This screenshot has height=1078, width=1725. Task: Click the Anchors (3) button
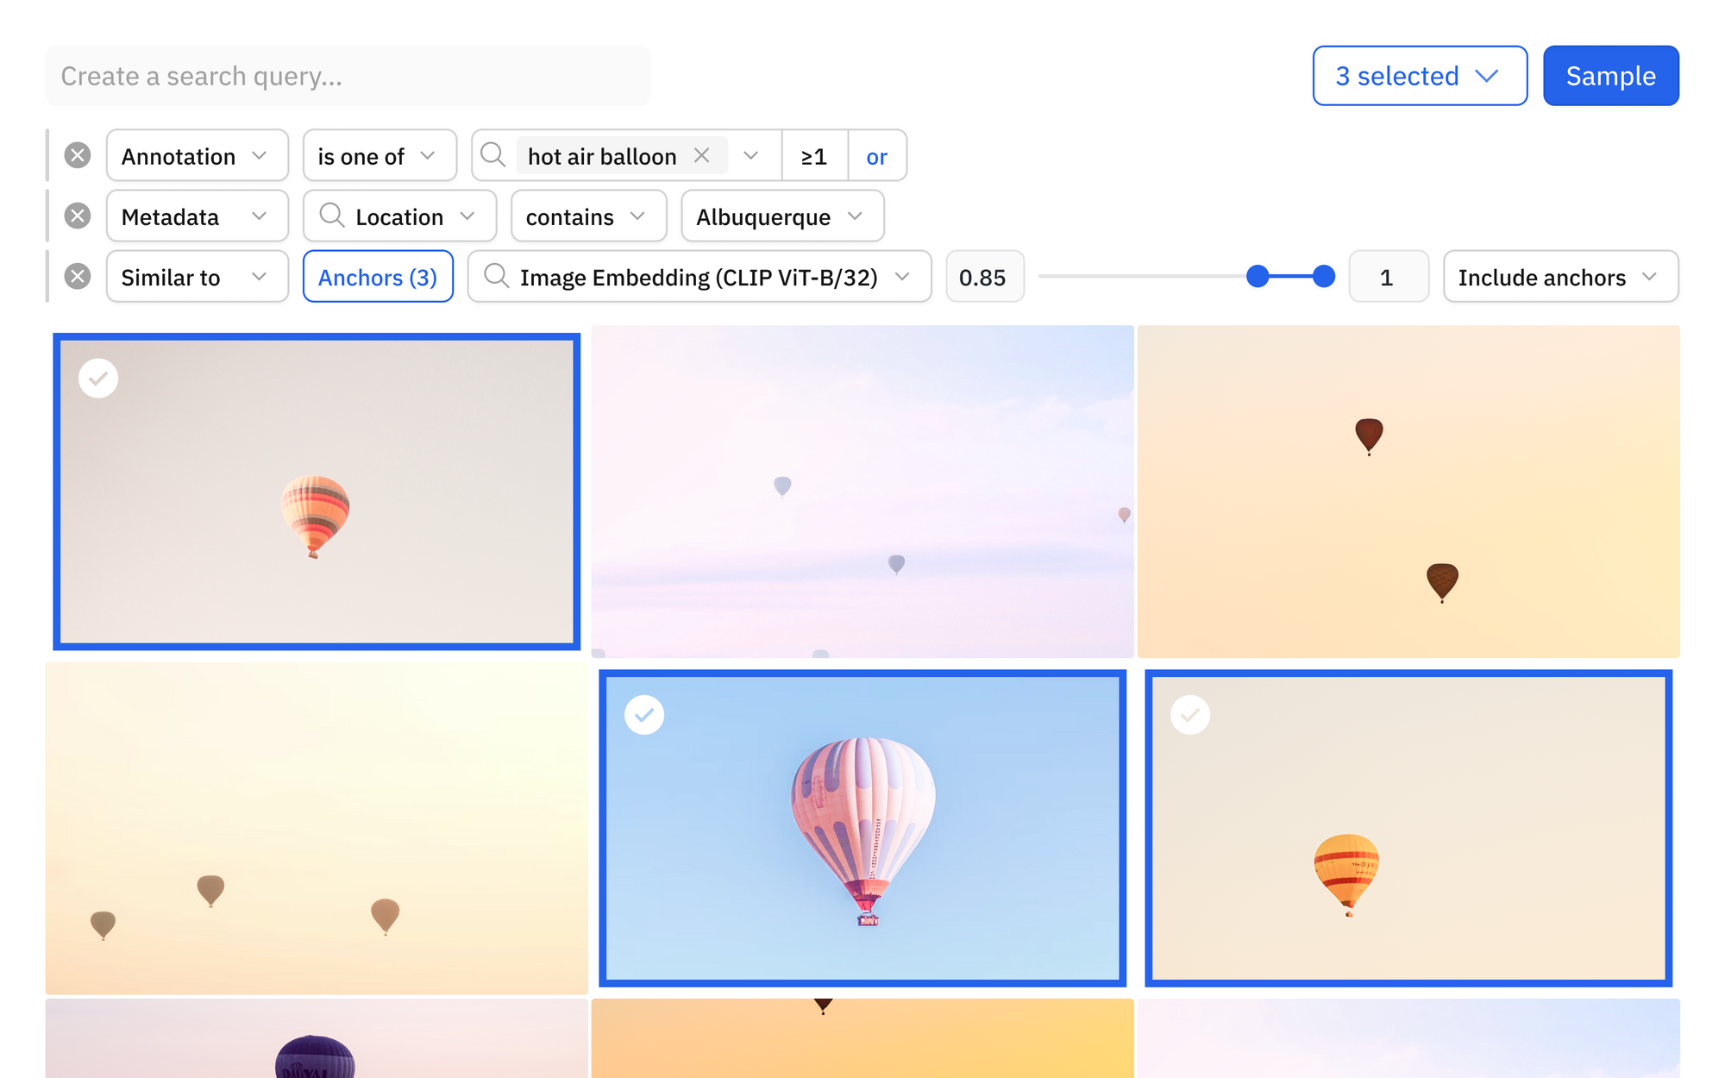[x=378, y=277]
